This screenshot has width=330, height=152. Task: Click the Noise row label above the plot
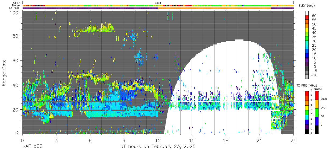pos(16,5)
